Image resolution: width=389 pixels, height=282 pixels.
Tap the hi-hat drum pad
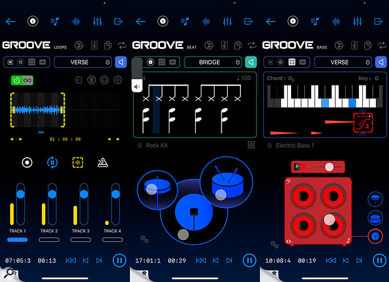157,190
